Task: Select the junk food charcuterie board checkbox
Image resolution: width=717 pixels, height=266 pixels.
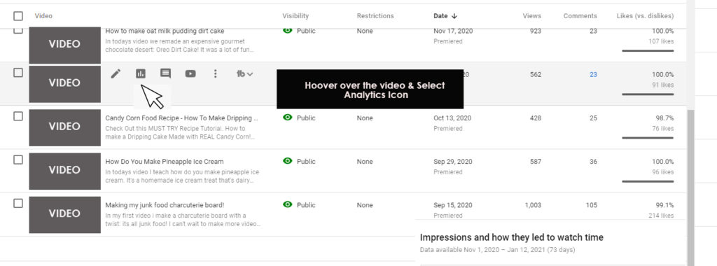Action: [x=18, y=204]
